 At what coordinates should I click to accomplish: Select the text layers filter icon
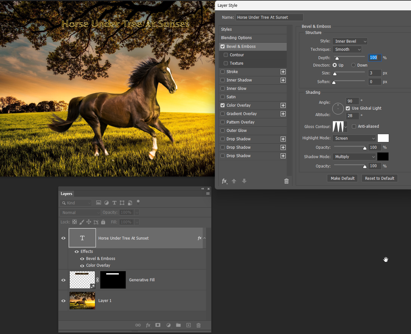tap(114, 202)
